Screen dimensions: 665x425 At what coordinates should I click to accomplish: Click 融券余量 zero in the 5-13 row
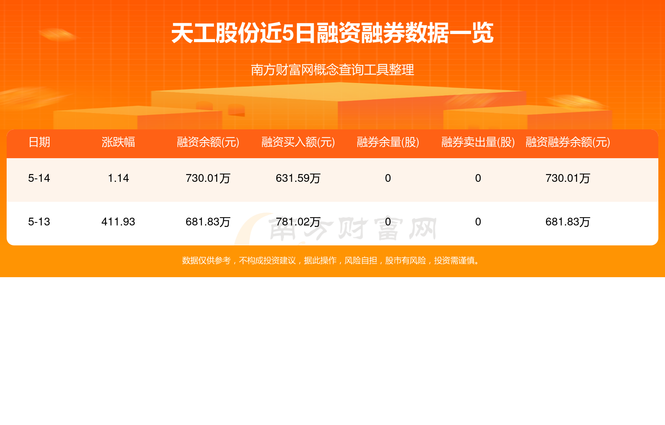pos(388,222)
